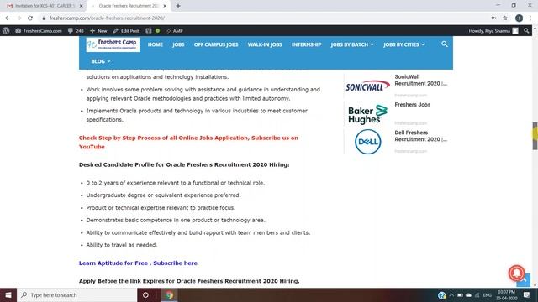Expand the Jobs By Batch dropdown
This screenshot has width=538, height=302.
point(352,44)
